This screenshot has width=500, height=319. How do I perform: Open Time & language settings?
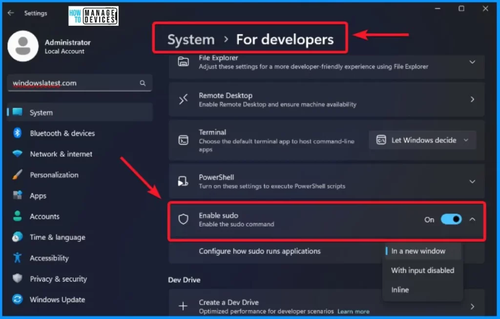tap(80, 237)
